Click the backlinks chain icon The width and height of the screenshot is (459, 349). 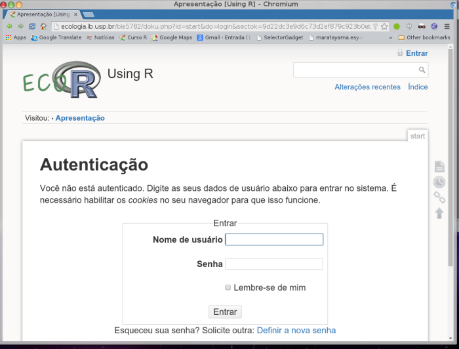click(x=439, y=197)
